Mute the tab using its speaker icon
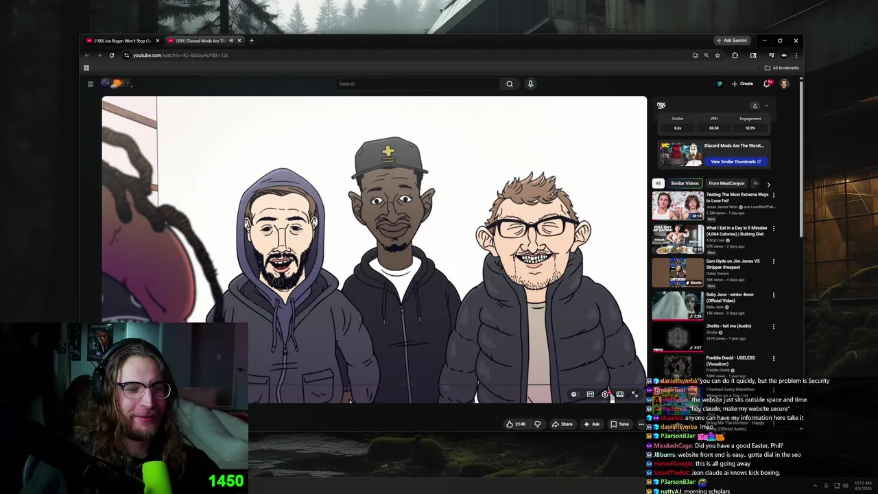 point(230,40)
